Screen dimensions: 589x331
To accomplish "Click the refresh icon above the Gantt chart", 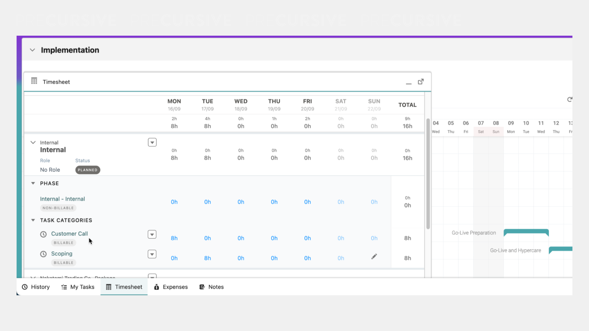I will tap(569, 99).
